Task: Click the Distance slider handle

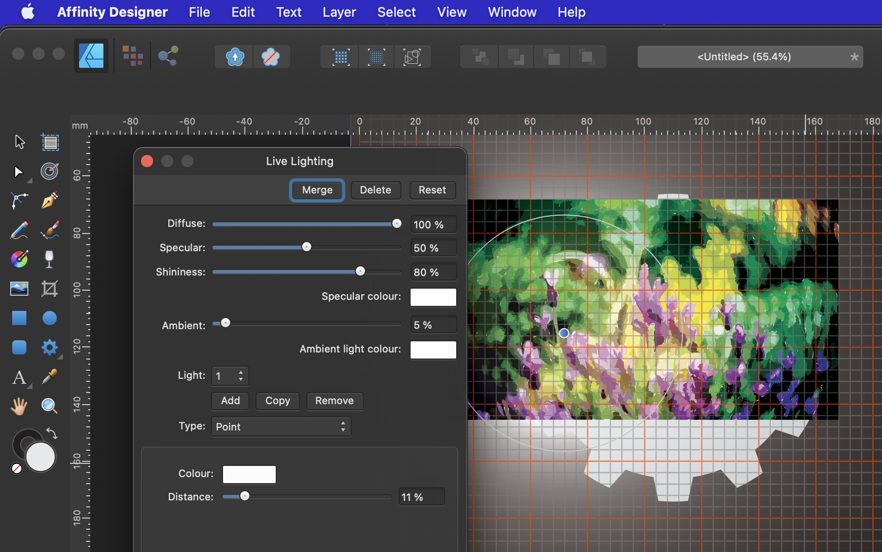Action: (x=245, y=496)
